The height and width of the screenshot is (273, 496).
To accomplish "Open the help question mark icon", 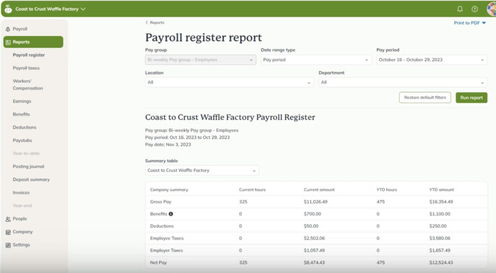I will pos(474,9).
